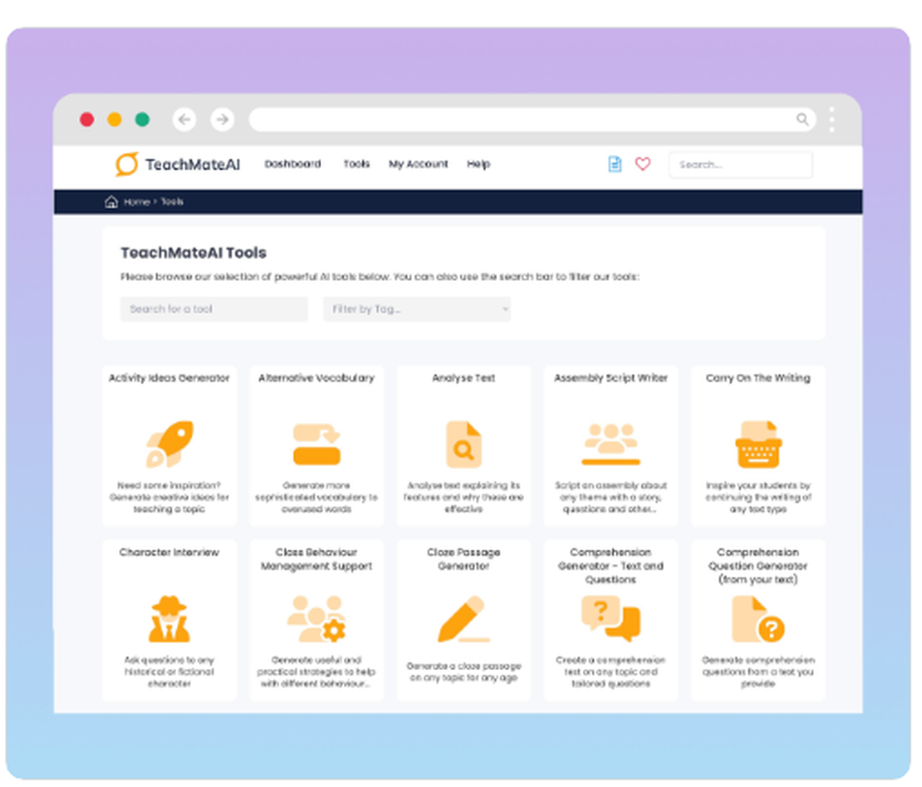Viewport: 922px width, 787px height.
Task: Click the red window close dot
Action: pyautogui.click(x=87, y=120)
